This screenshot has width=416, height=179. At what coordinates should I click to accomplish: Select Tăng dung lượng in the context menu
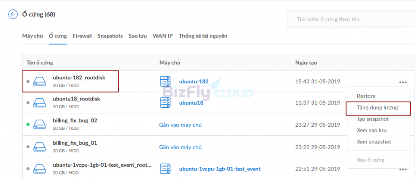377,108
